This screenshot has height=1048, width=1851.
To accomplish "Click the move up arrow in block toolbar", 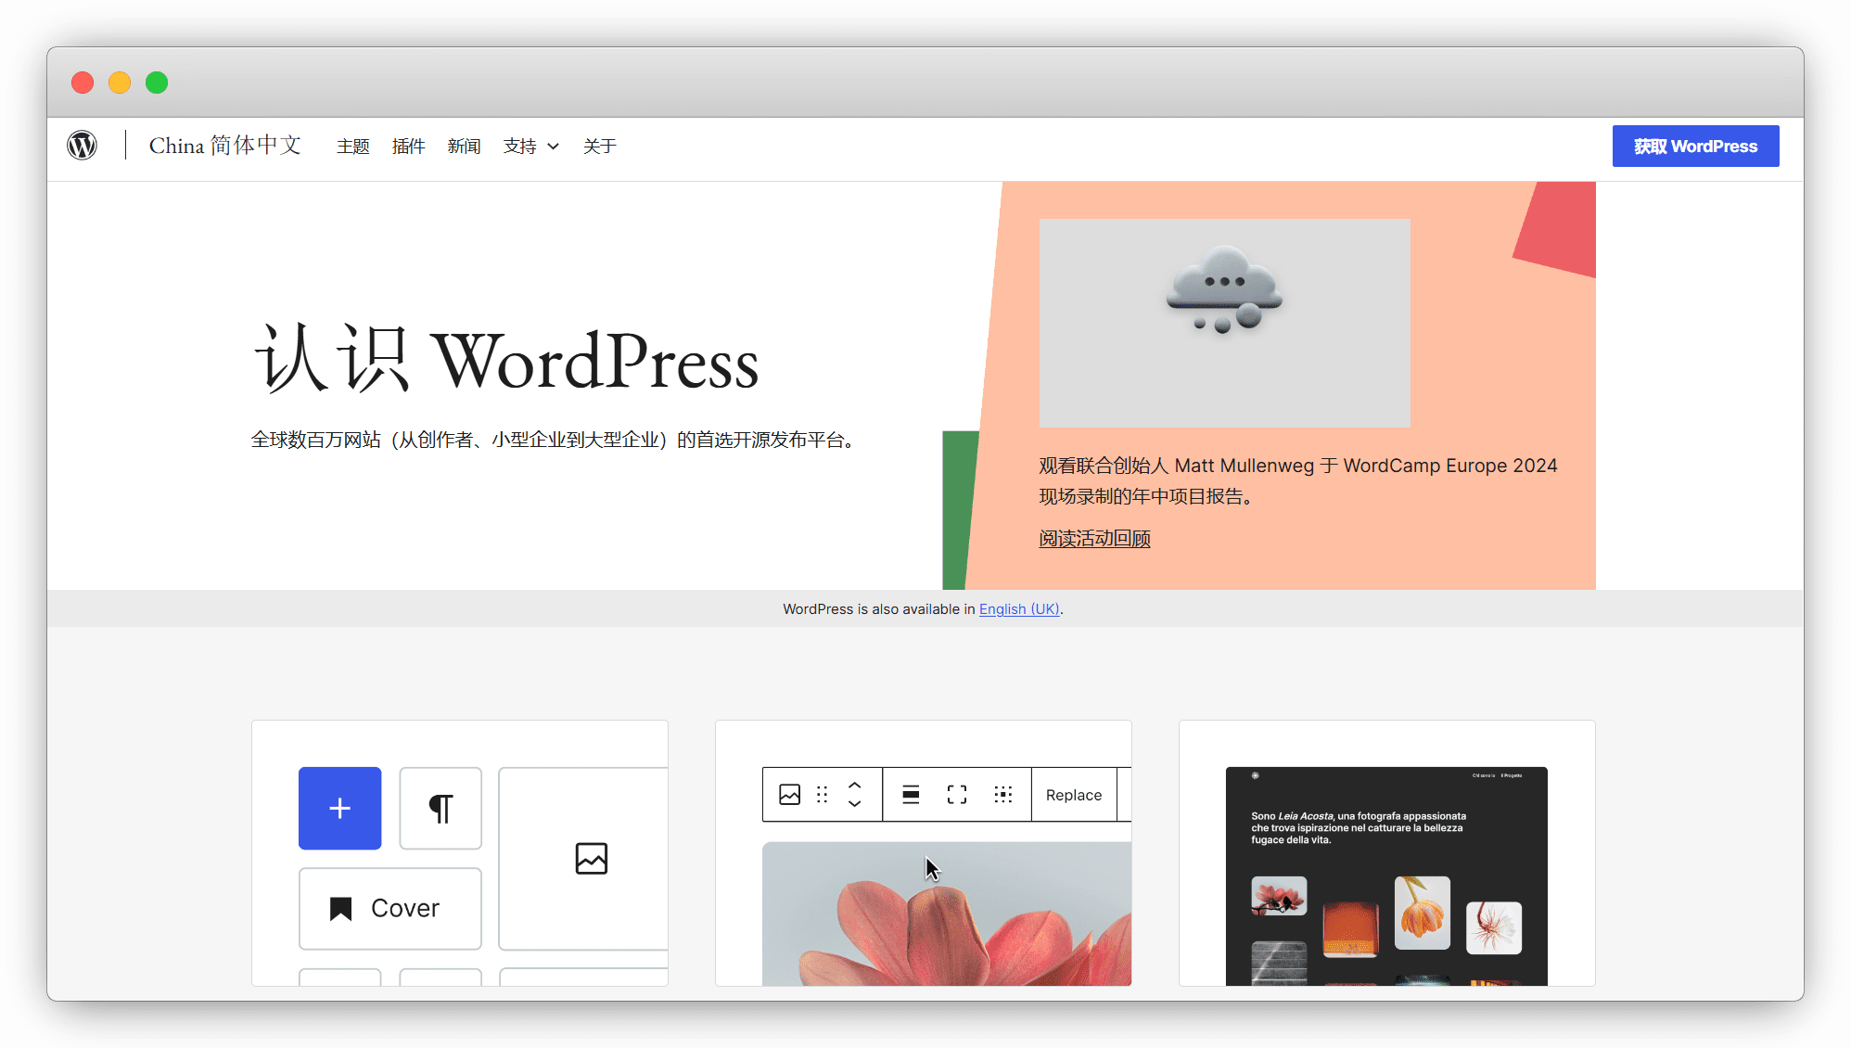I will tap(855, 786).
